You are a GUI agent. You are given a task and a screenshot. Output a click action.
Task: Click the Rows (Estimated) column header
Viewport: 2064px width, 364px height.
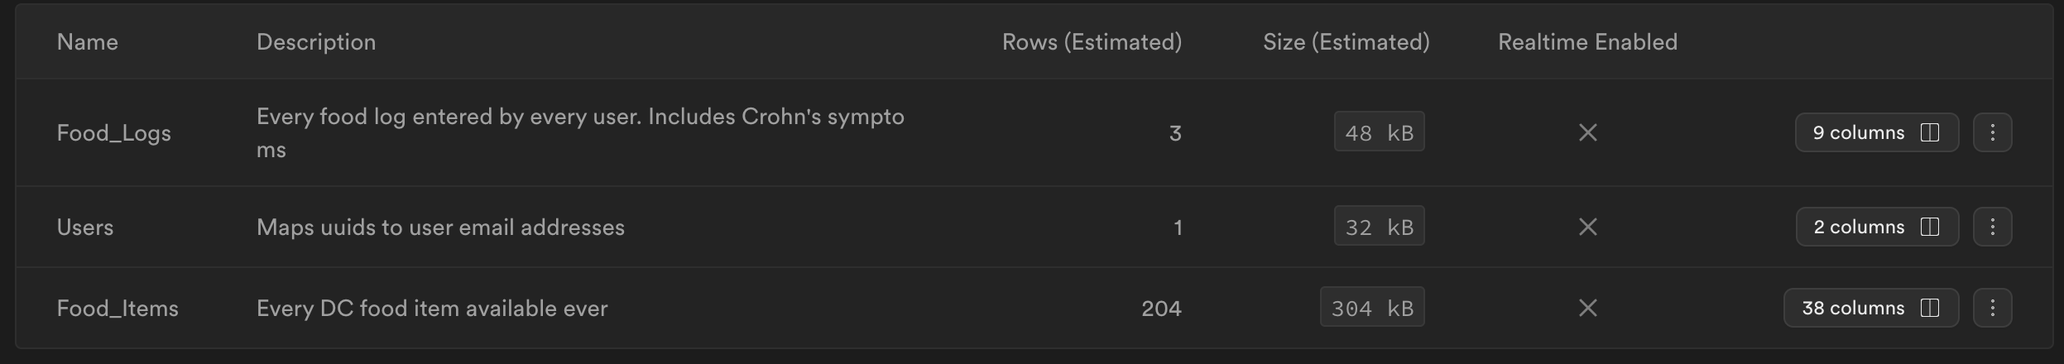point(1092,41)
